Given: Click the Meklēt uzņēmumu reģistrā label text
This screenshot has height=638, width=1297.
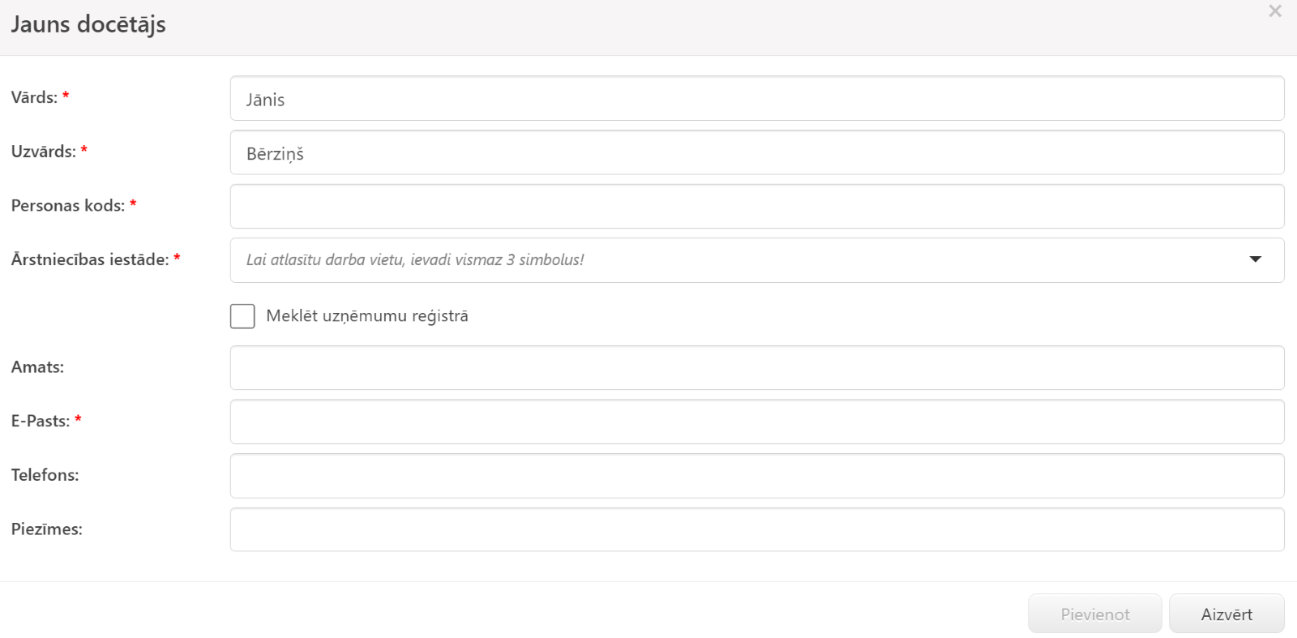Looking at the screenshot, I should [367, 316].
